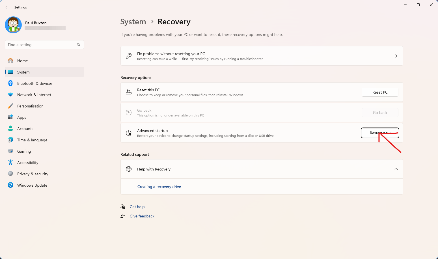
Task: Open the Paul Buxton profile avatar
Action: (13, 25)
